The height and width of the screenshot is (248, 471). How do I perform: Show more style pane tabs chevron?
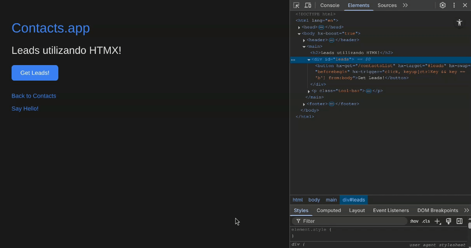(x=466, y=210)
